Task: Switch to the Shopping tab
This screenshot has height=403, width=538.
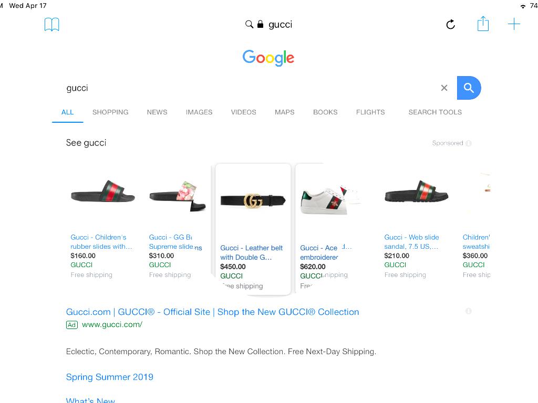Action: [110, 112]
